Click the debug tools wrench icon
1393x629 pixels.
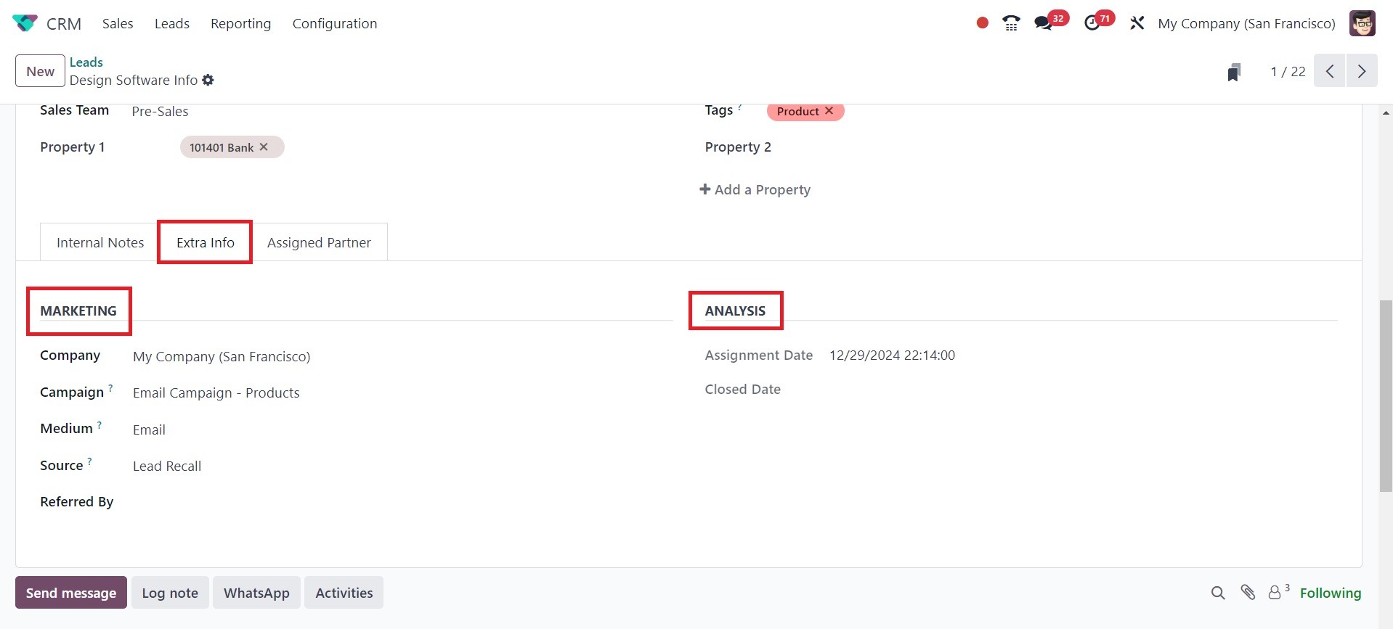pyautogui.click(x=1137, y=23)
